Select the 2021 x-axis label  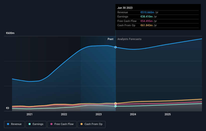tap(30, 114)
